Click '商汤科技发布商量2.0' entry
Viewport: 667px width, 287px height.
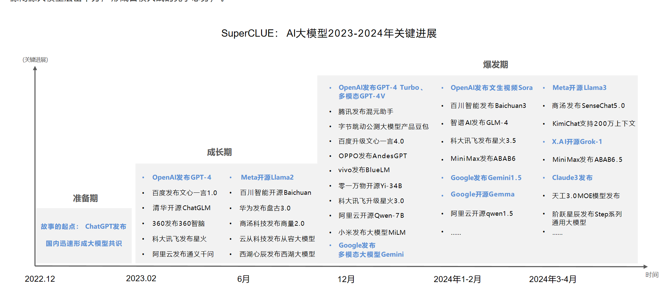(x=272, y=223)
